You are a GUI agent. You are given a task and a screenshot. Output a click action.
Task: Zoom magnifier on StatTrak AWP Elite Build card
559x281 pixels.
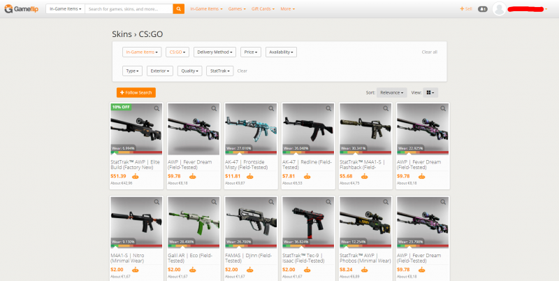(157, 108)
